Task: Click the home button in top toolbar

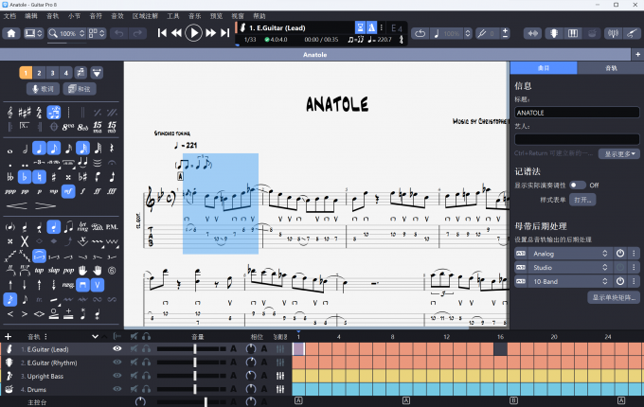Action: click(x=11, y=33)
